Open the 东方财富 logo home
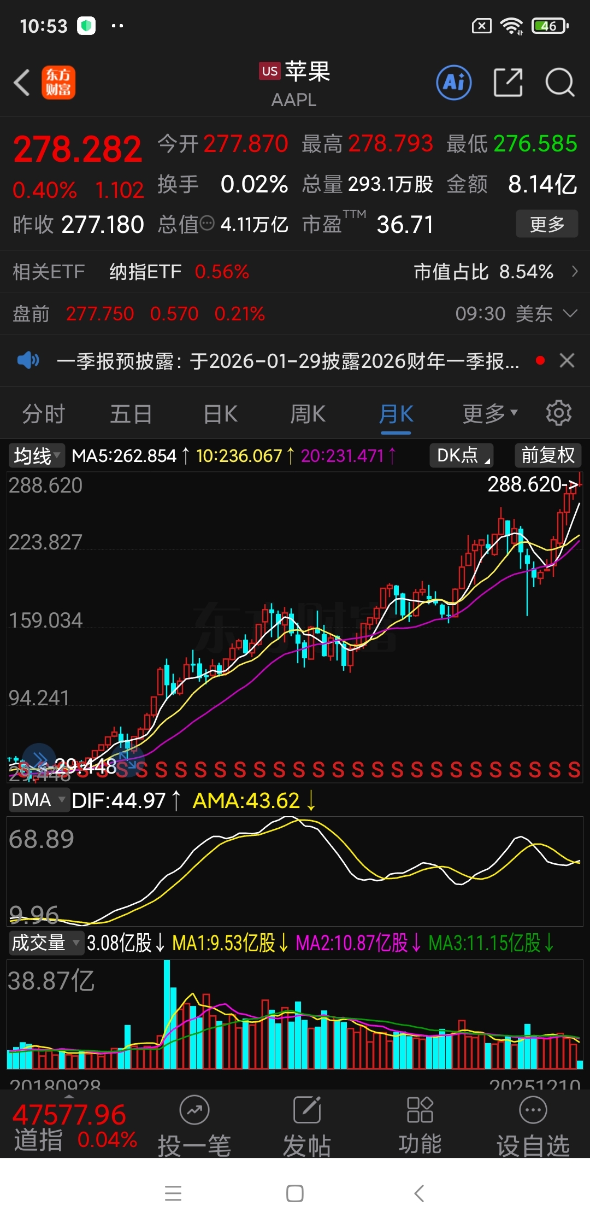Screen dimensions: 590x1229 point(58,83)
